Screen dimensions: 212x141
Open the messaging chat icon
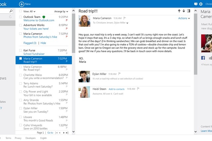tap(196, 4)
